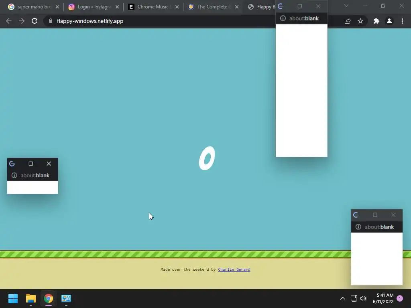The height and width of the screenshot is (308, 411).
Task: Open the Charlie Gerard link
Action: click(234, 269)
